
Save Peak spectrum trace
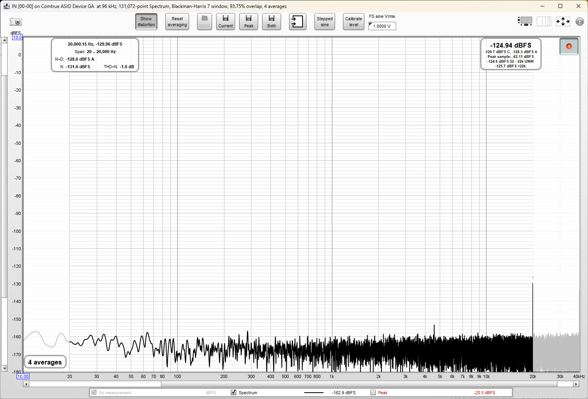[249, 22]
